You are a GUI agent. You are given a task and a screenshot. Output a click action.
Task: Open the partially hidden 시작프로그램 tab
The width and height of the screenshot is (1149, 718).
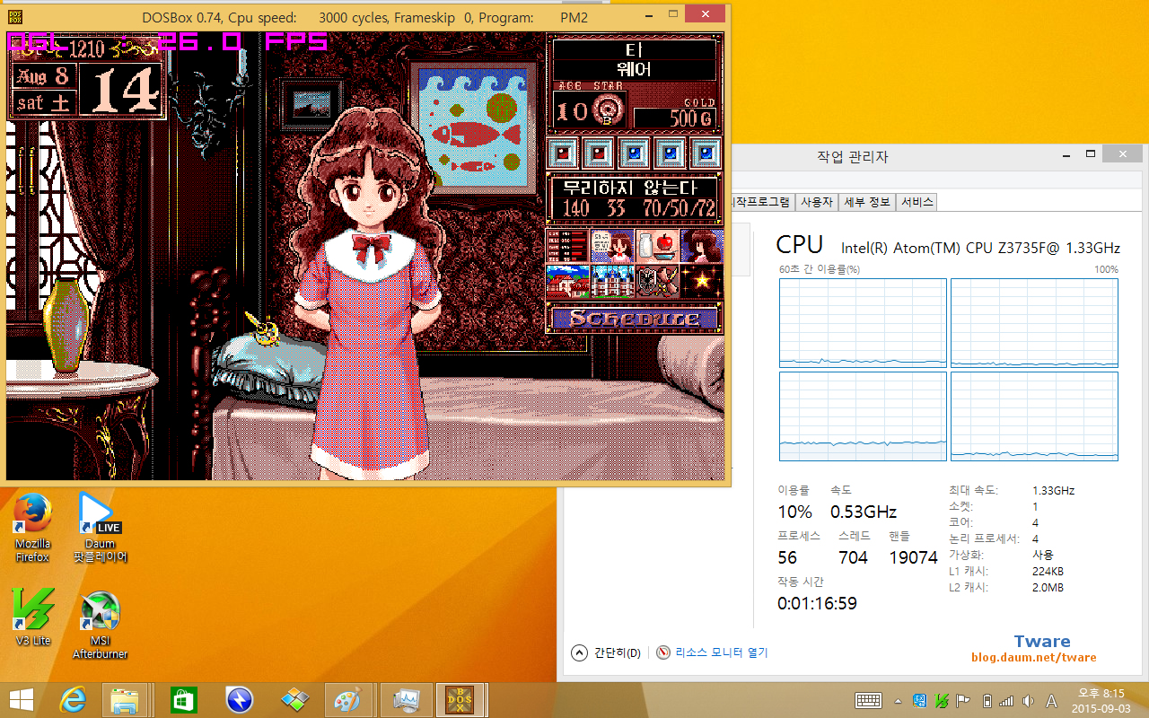click(x=763, y=202)
